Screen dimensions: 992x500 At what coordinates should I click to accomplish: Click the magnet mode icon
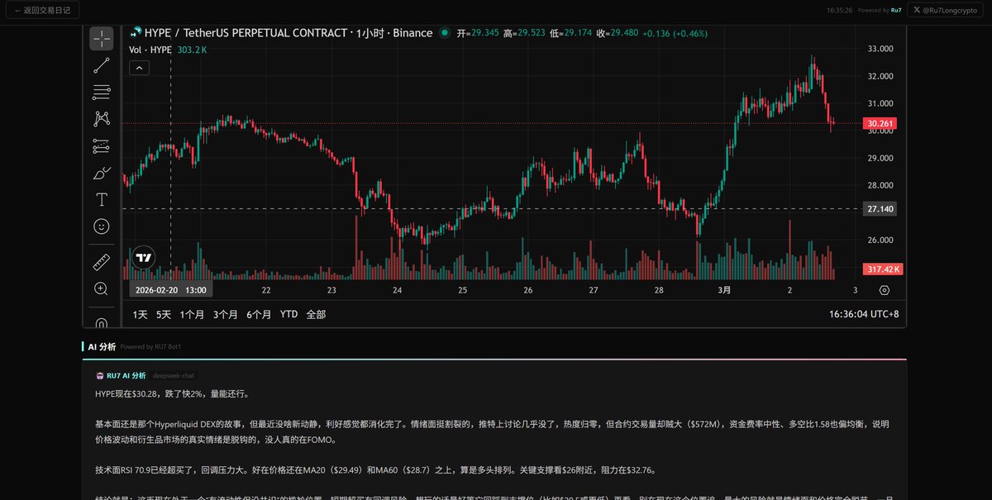[102, 322]
